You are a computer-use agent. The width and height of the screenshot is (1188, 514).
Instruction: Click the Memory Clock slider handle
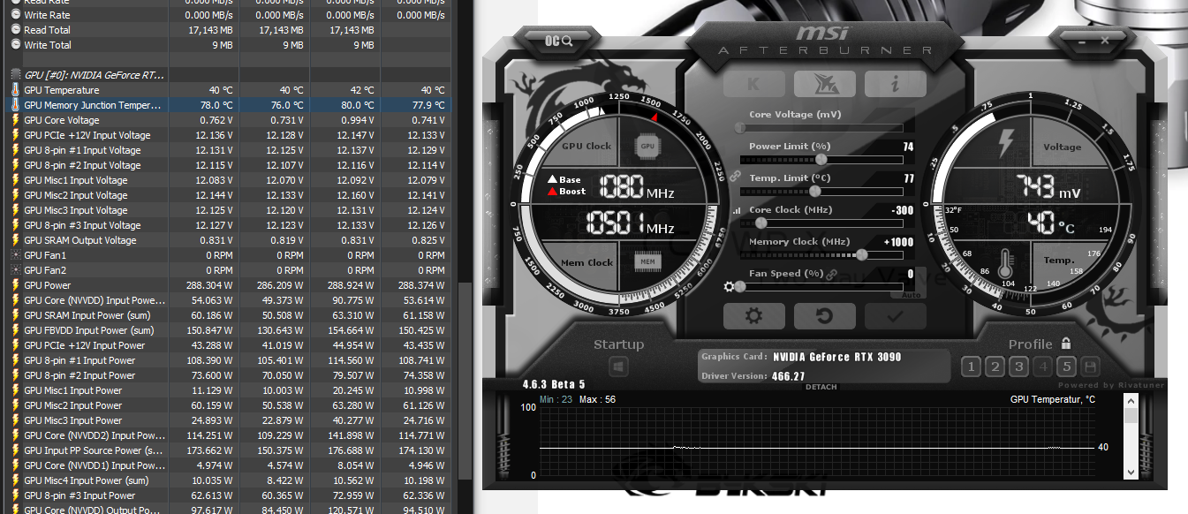861,255
